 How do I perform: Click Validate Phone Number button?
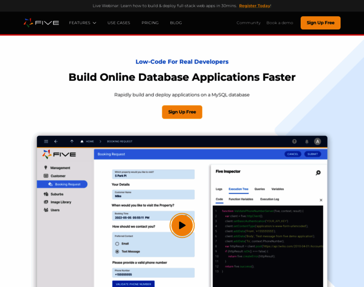click(134, 284)
